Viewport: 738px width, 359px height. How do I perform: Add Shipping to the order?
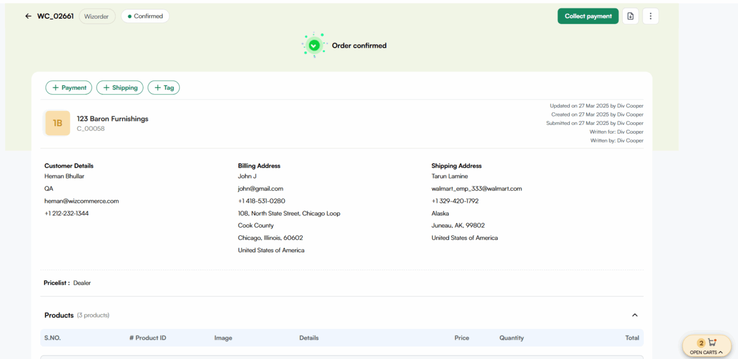[x=119, y=87]
